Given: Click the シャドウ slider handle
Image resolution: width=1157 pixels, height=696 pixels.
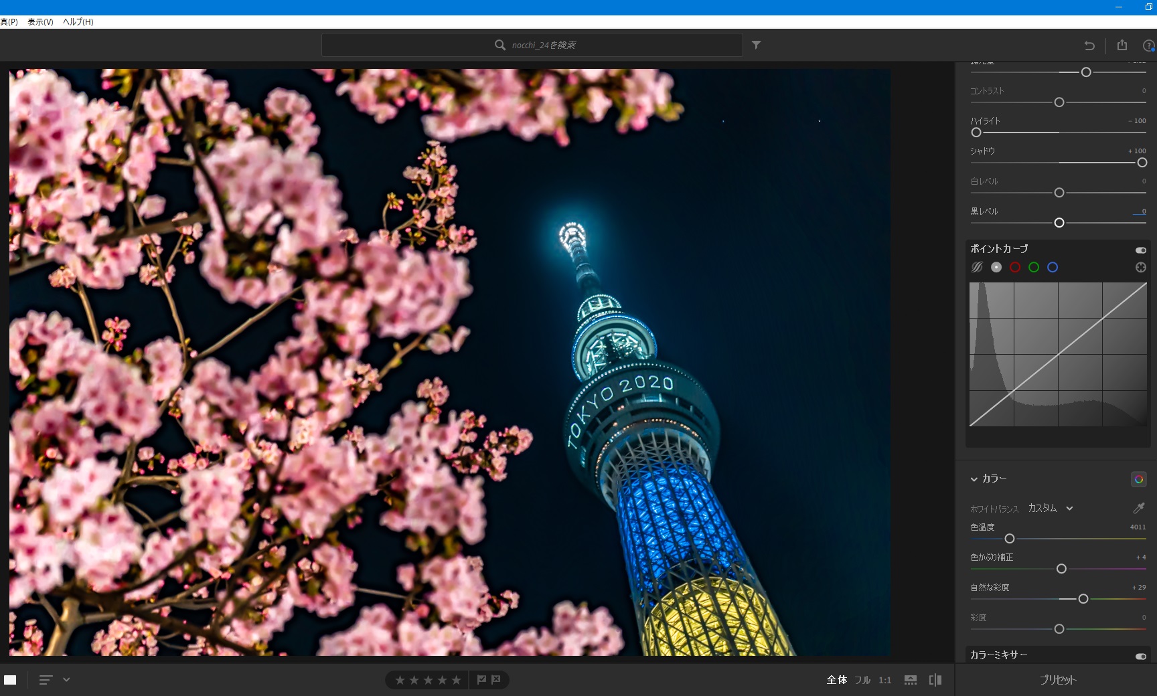Looking at the screenshot, I should 1142,163.
